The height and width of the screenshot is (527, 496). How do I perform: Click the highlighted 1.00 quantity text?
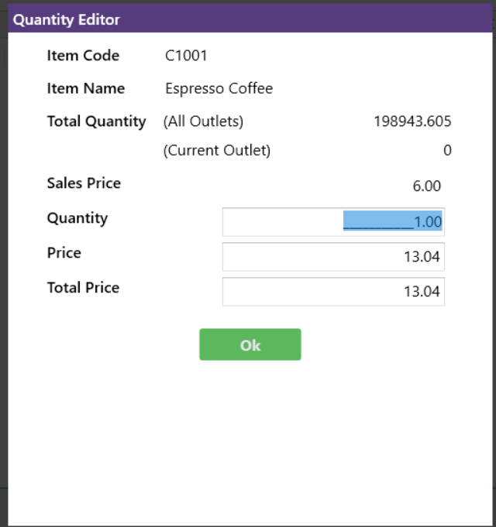pyautogui.click(x=428, y=222)
